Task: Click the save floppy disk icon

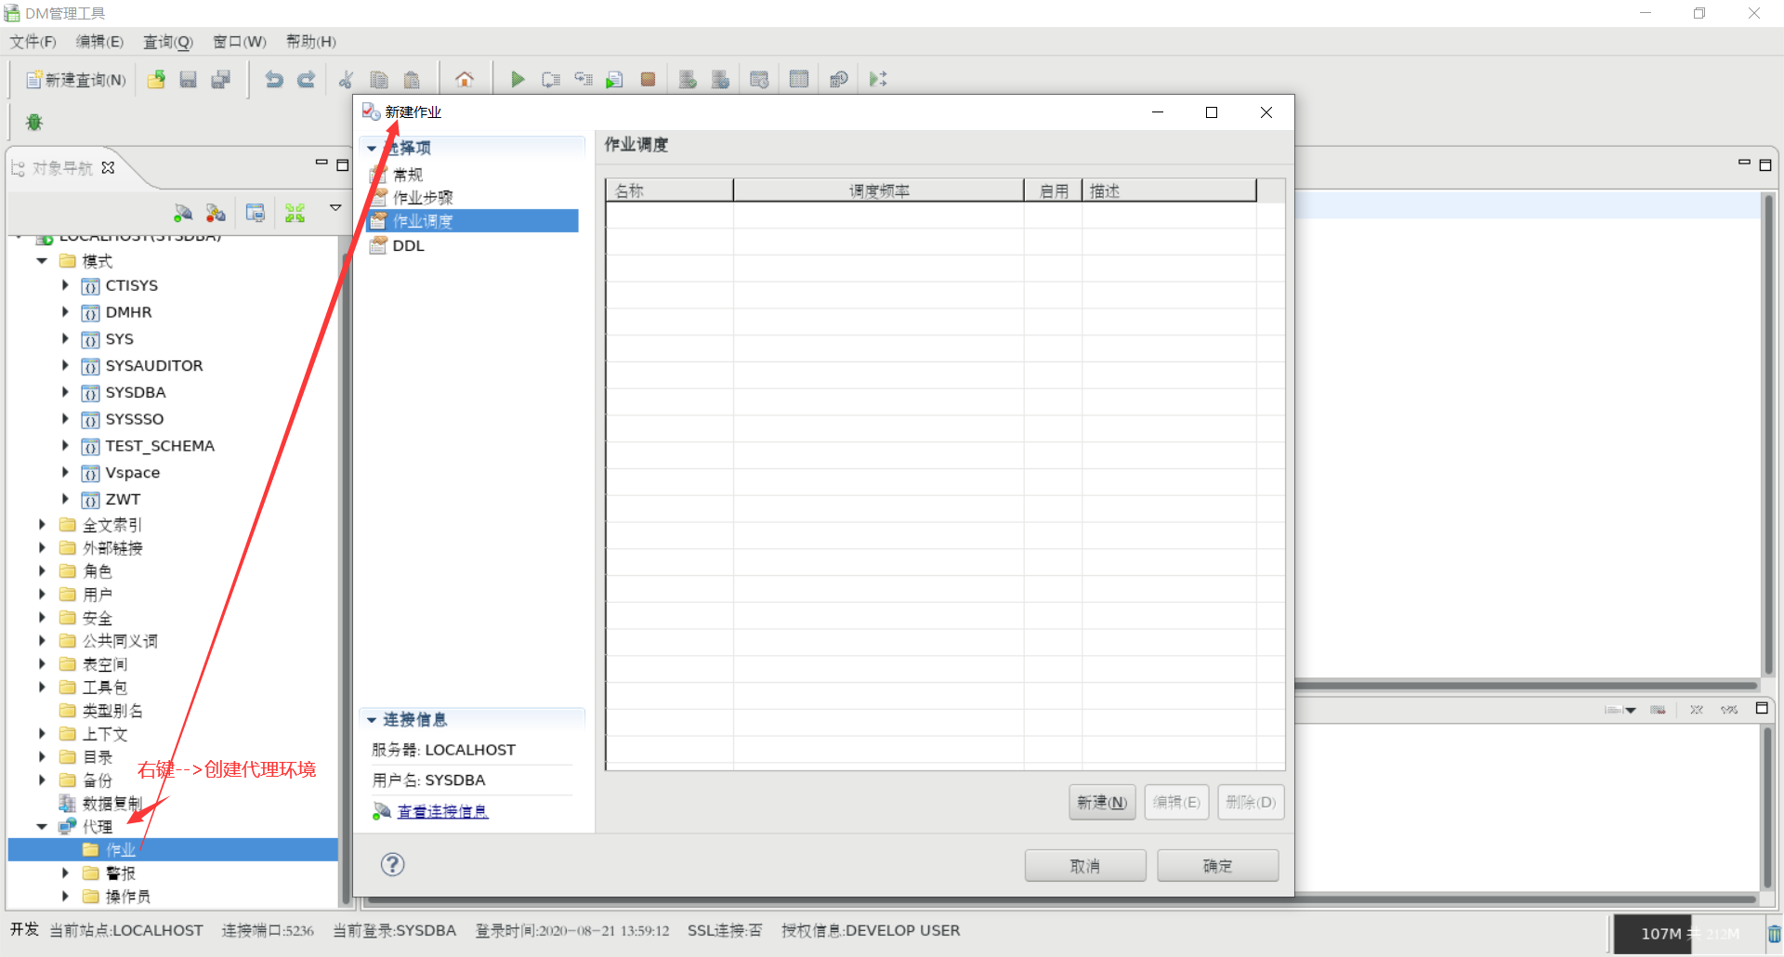Action: [x=189, y=80]
